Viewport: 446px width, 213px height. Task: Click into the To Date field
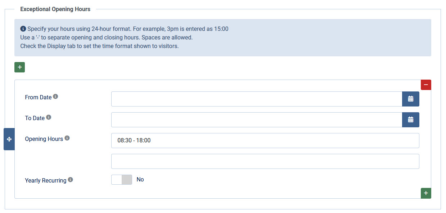[256, 120]
